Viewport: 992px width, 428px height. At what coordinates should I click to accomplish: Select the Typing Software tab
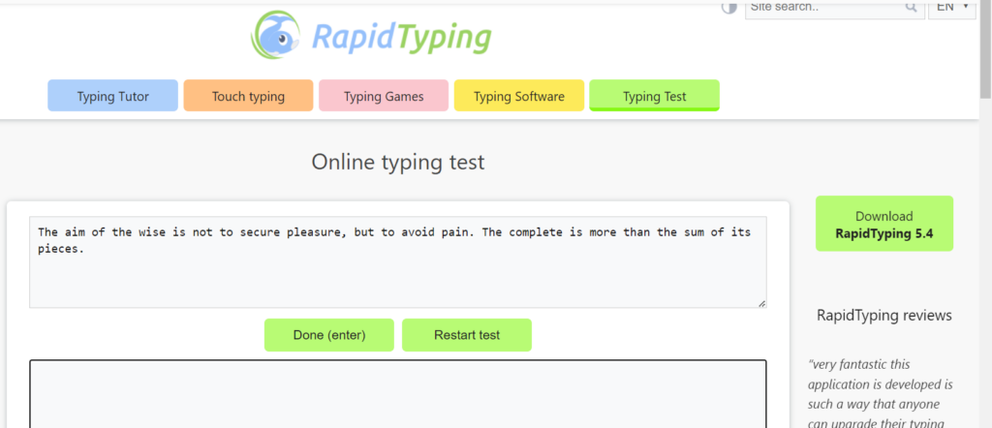(x=518, y=96)
